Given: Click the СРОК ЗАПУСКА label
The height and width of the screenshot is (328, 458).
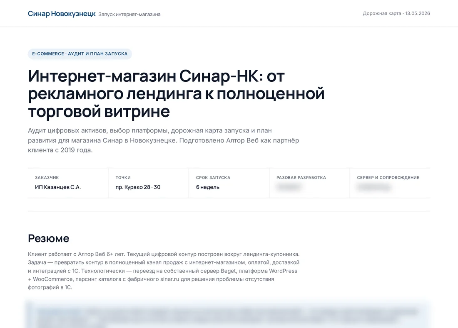Looking at the screenshot, I should coord(213,177).
